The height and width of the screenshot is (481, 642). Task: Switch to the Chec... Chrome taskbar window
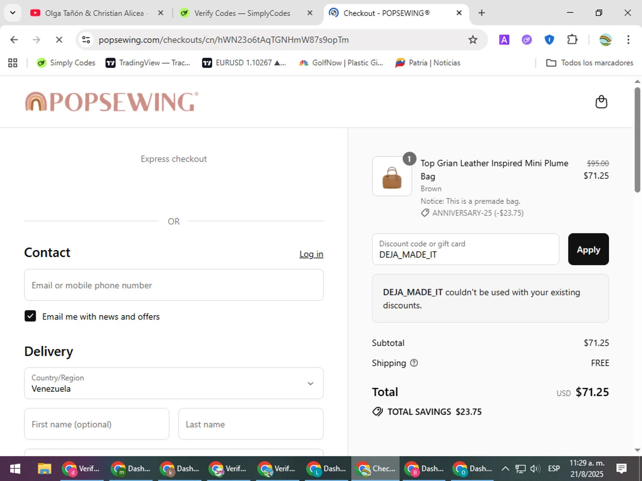(376, 469)
